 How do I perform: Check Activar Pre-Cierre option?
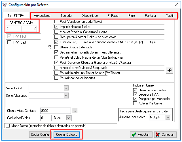pos(135,103)
